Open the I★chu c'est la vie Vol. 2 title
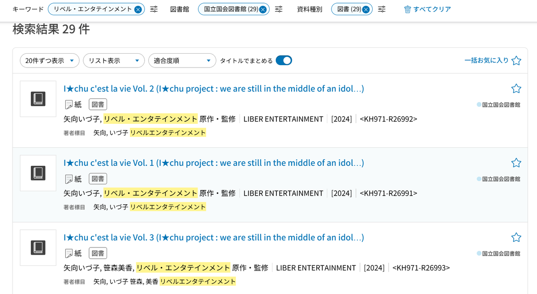The height and width of the screenshot is (294, 537). click(214, 89)
